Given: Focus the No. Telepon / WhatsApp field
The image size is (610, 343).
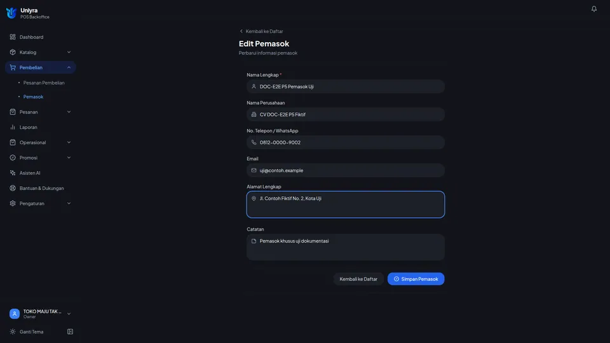Looking at the screenshot, I should 346,142.
